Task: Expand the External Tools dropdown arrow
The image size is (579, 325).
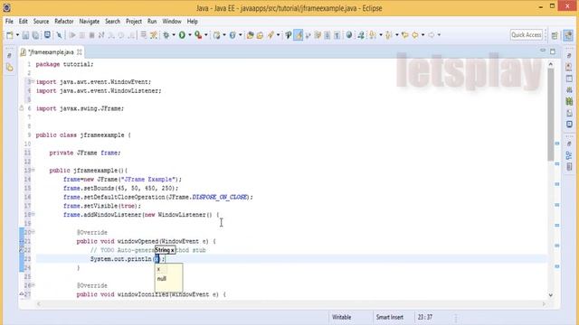Action: tap(206, 35)
